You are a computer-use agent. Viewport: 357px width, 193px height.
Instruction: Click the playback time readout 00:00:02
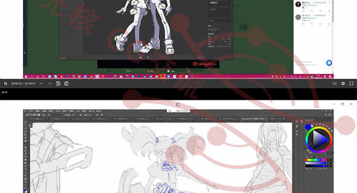17,84
